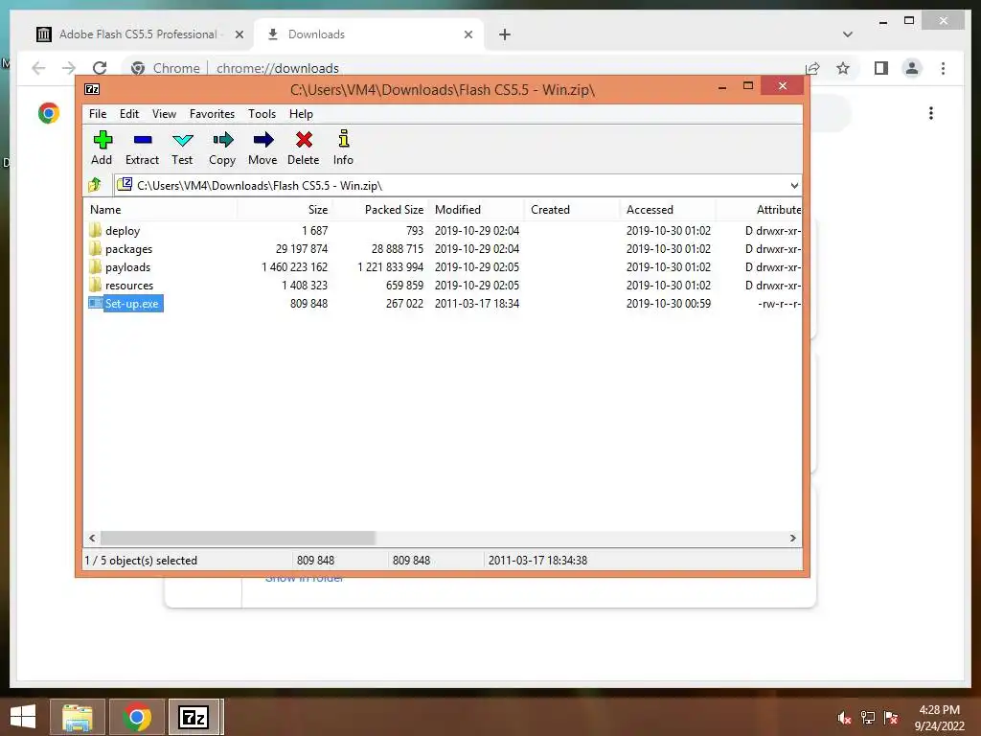Share this page icon in Chrome

pyautogui.click(x=812, y=68)
